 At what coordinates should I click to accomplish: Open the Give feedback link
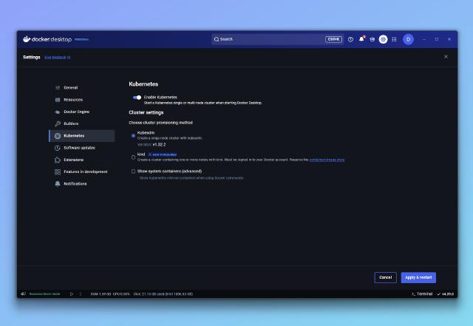[58, 58]
